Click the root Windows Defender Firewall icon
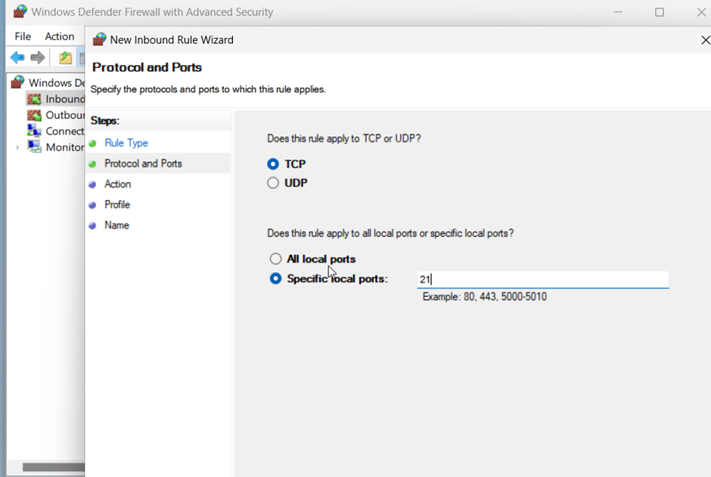 coord(18,83)
